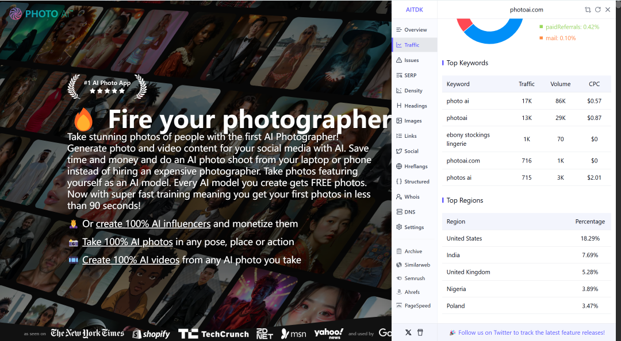The height and width of the screenshot is (341, 621).
Task: Click the Photo AI spiral logo
Action: 16,14
